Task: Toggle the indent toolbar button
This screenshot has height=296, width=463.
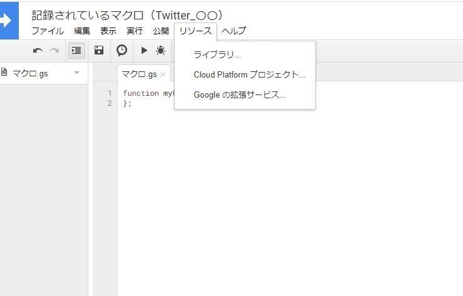Action: 76,51
